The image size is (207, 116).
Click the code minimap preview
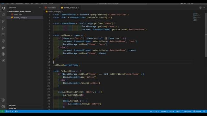[197, 17]
